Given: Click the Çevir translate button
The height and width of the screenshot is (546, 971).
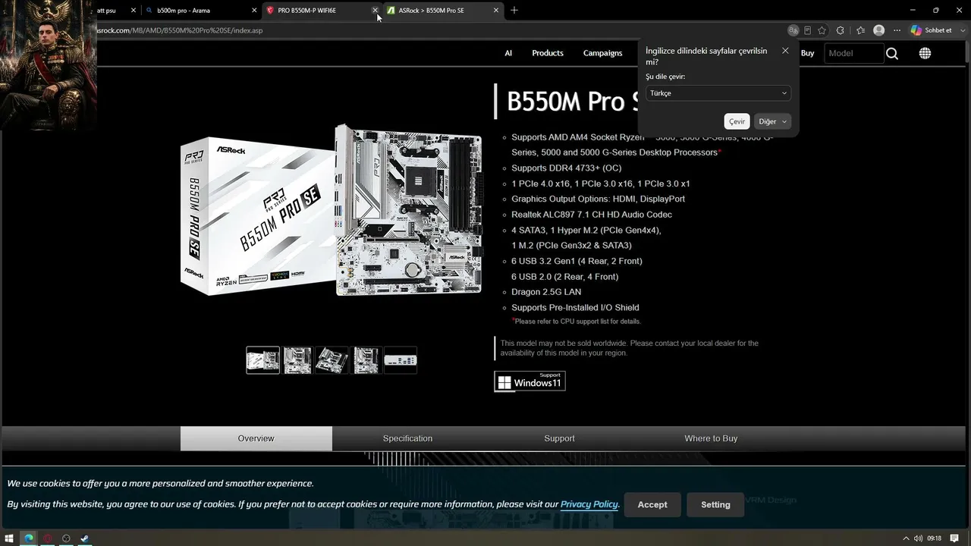Looking at the screenshot, I should pyautogui.click(x=737, y=121).
